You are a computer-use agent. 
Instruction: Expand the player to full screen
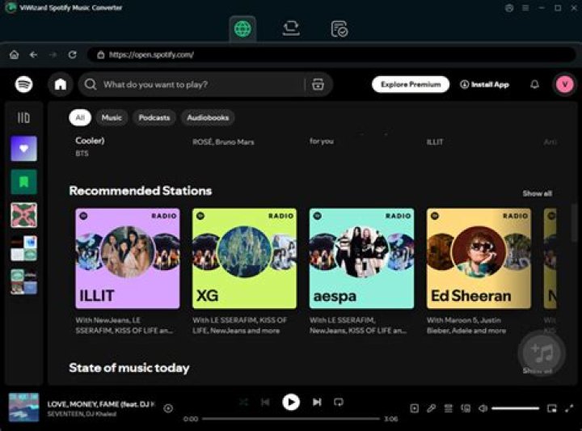[568, 408]
